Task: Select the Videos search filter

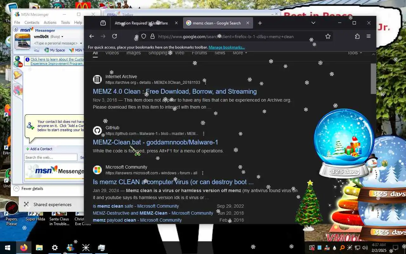Action: click(x=112, y=53)
